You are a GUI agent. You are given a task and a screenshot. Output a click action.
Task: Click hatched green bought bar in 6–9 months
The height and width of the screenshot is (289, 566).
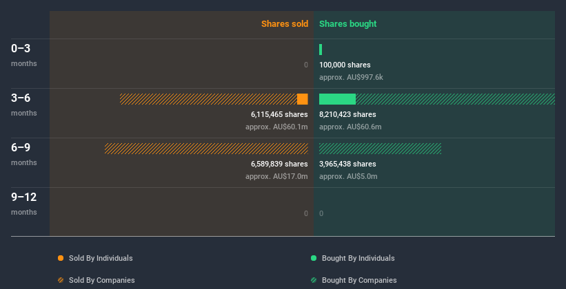point(380,149)
